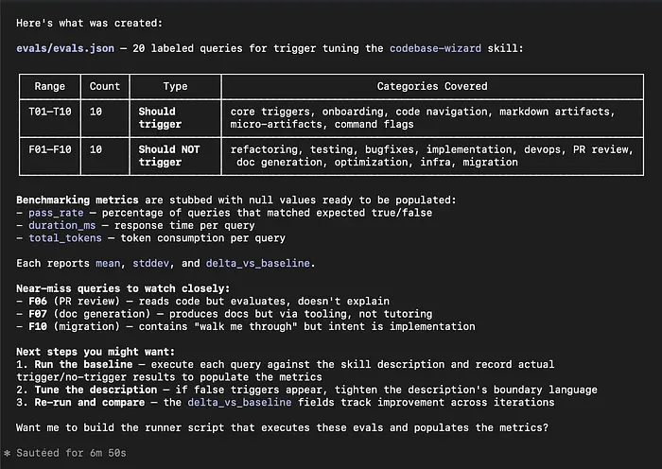Click the Run the baseline step

[x=79, y=364]
